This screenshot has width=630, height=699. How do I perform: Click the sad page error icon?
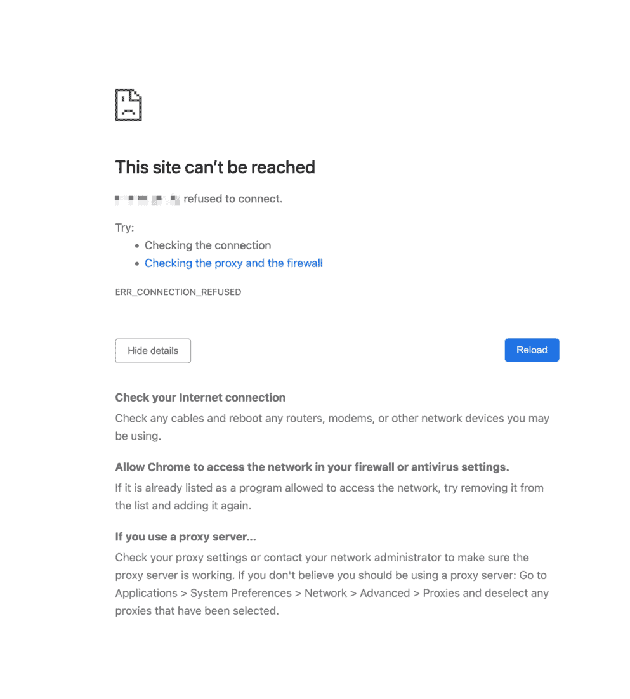coord(128,105)
